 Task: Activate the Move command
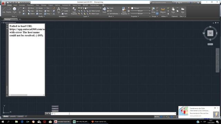tap(31, 8)
